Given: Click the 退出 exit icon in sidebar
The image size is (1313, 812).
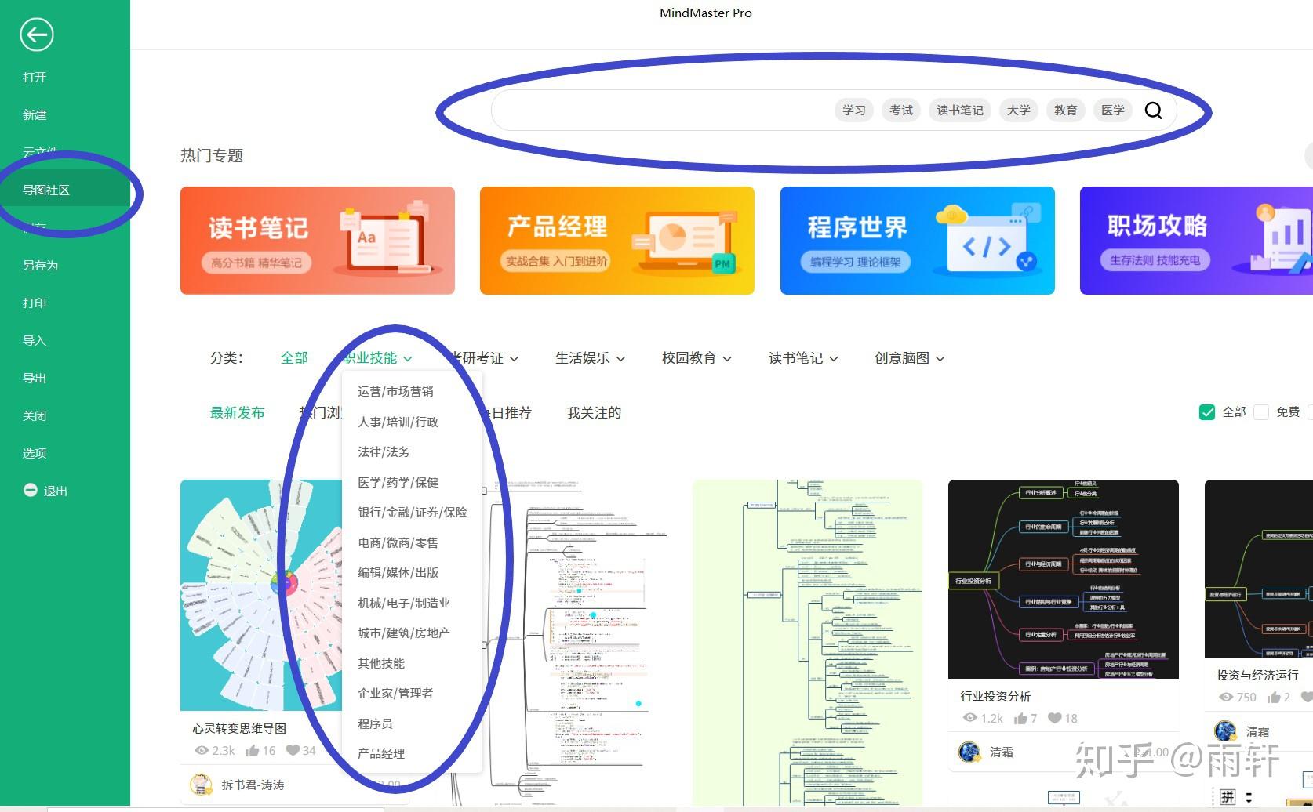Looking at the screenshot, I should pos(31,490).
